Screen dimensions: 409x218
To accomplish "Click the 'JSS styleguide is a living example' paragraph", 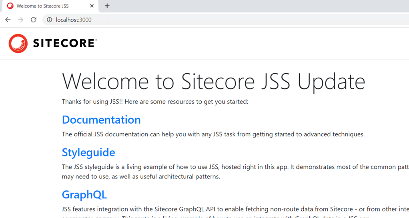I will click(235, 172).
